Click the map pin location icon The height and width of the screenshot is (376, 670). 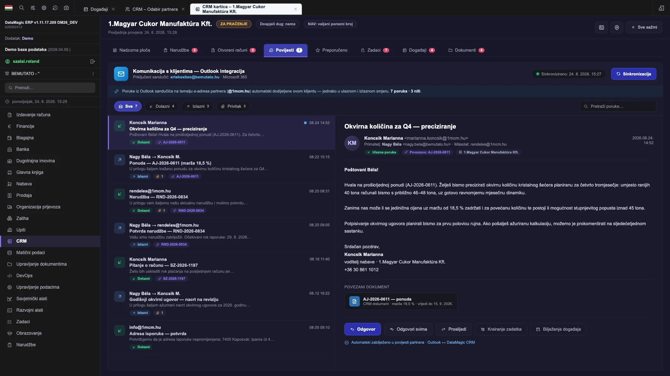click(617, 27)
